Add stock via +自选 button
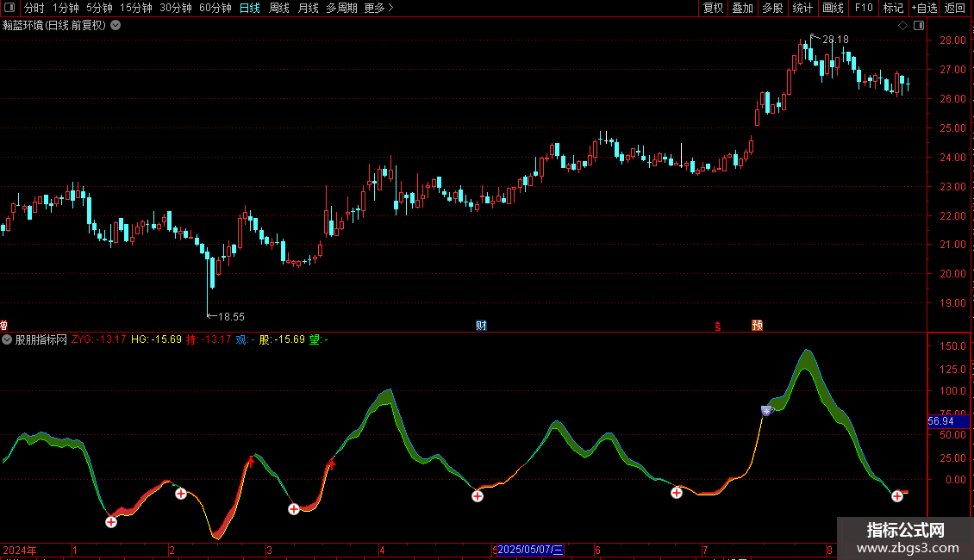Screen dimensions: 974x560 pyautogui.click(x=924, y=8)
